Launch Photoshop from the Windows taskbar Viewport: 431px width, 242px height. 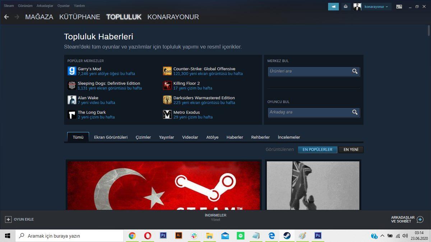point(163,236)
